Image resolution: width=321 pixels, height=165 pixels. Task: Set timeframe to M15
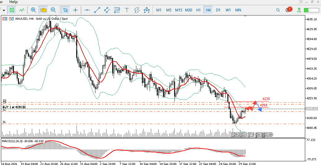[x=178, y=10]
